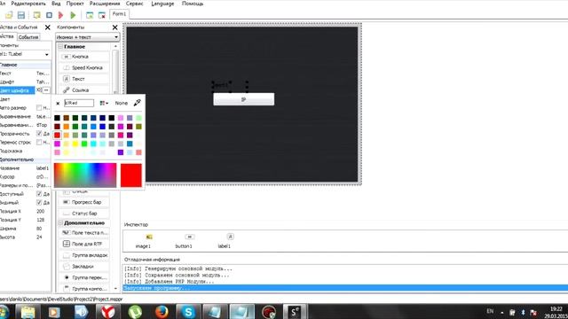Pick the eyedropper tool in color popup

click(137, 103)
